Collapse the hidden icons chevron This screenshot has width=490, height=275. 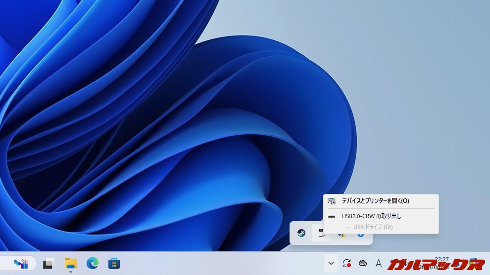coord(331,263)
